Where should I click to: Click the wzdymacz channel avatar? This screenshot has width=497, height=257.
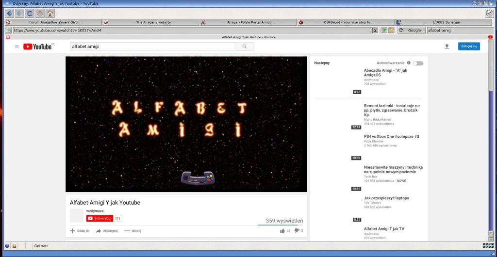click(x=76, y=215)
